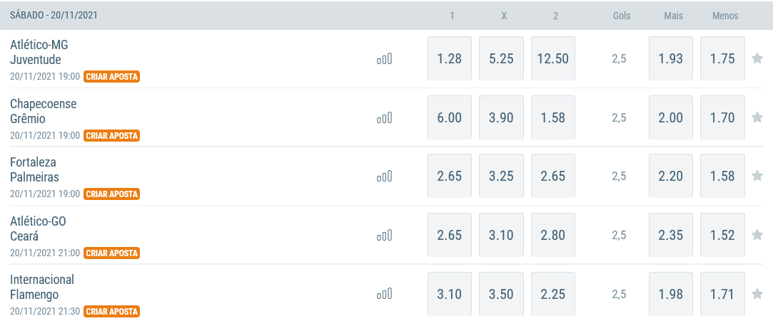Open statistics icon for Chapecoense vs Grêmio
This screenshot has height=321, width=773.
coord(384,117)
